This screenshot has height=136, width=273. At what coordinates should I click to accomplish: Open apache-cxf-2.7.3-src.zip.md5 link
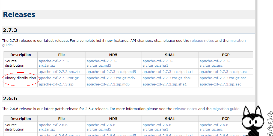pos(111,72)
